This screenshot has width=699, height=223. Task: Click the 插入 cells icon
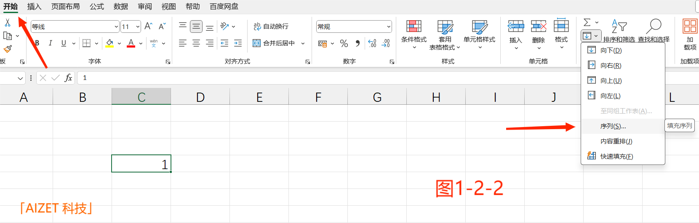pos(516,27)
